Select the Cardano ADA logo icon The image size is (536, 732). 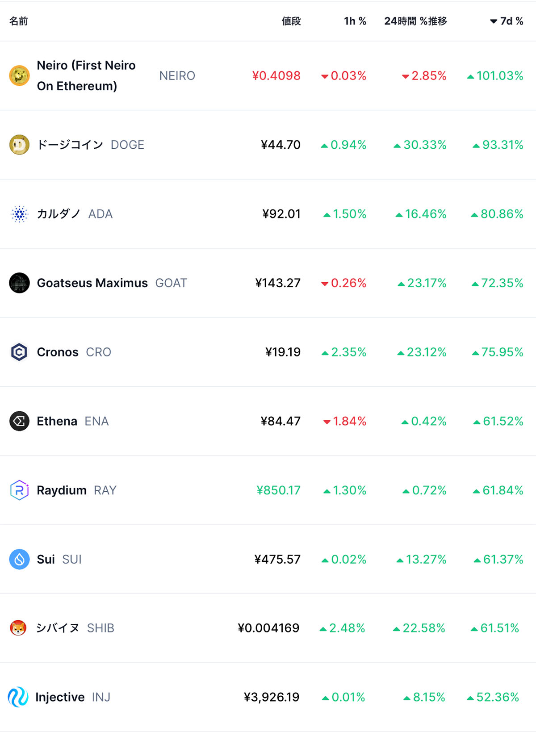(19, 214)
